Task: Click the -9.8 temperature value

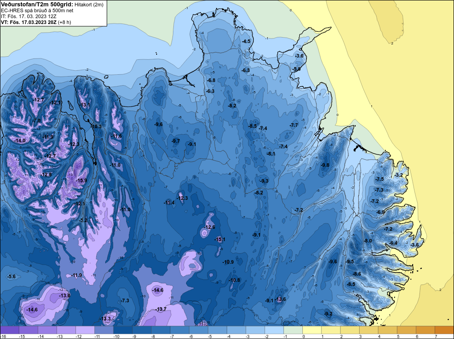Action: point(325,165)
